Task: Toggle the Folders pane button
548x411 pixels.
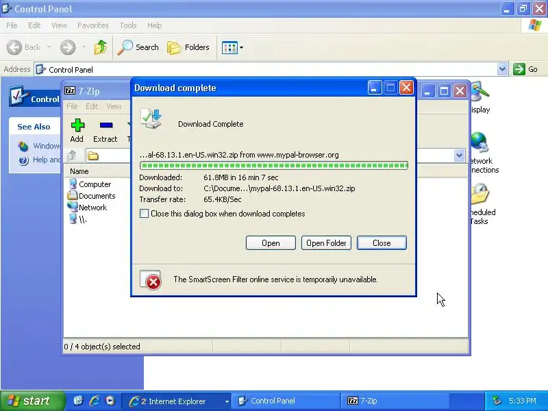Action: (188, 47)
